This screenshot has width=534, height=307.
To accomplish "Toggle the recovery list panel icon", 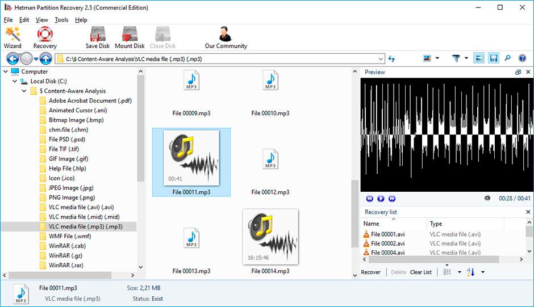I will tap(494, 58).
